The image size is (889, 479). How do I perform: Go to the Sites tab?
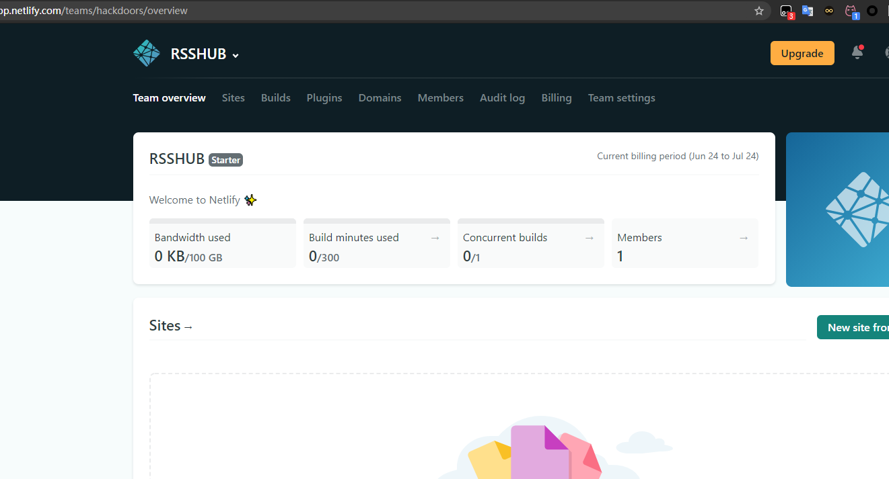pyautogui.click(x=234, y=98)
